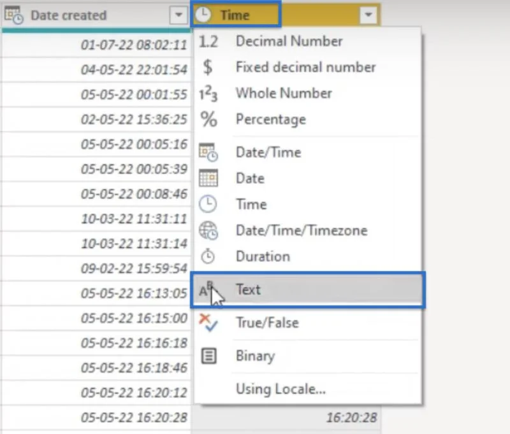Viewport: 510px width, 434px height.
Task: Select cell 05-05-22 16:13:05
Action: point(96,293)
